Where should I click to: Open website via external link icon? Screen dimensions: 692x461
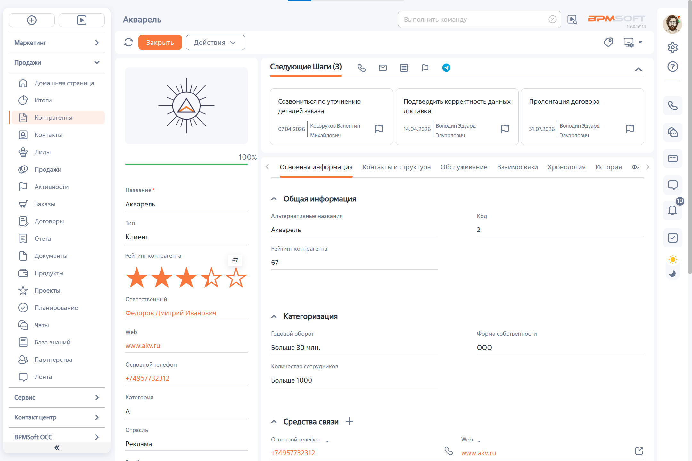pos(639,451)
